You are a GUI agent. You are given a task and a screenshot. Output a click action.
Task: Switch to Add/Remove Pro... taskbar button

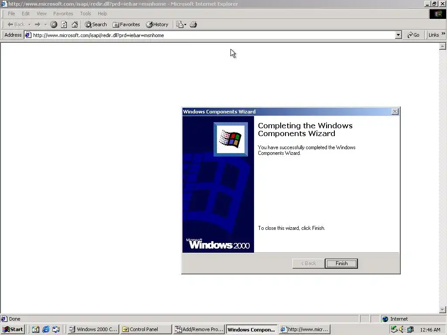click(x=199, y=329)
